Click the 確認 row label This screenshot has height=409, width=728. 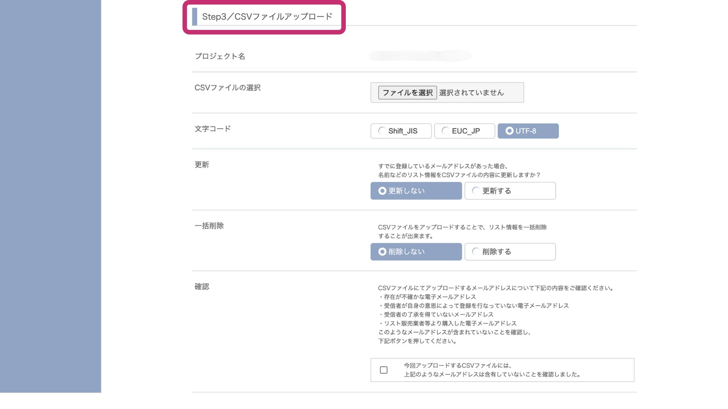tap(202, 287)
